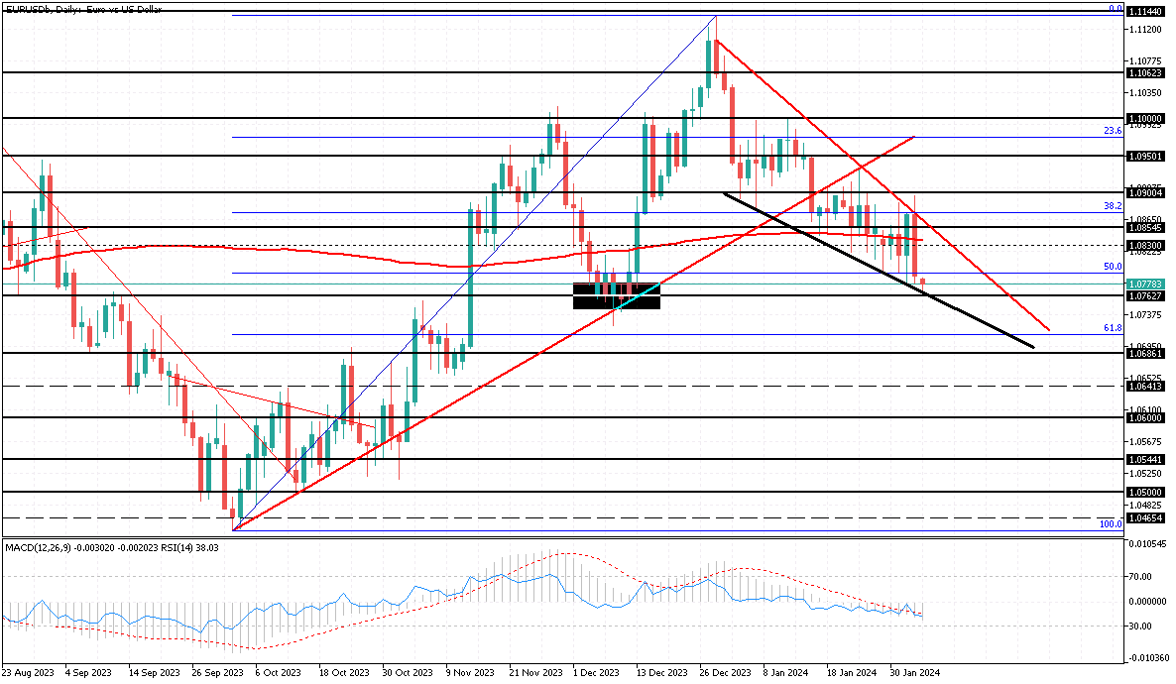Select the 1.07375 price axis value
This screenshot has height=684, width=1176.
[1146, 316]
